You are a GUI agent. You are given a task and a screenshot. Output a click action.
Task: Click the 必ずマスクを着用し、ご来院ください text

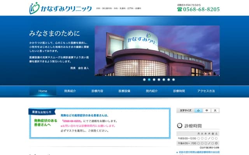pyautogui.click(x=85, y=131)
